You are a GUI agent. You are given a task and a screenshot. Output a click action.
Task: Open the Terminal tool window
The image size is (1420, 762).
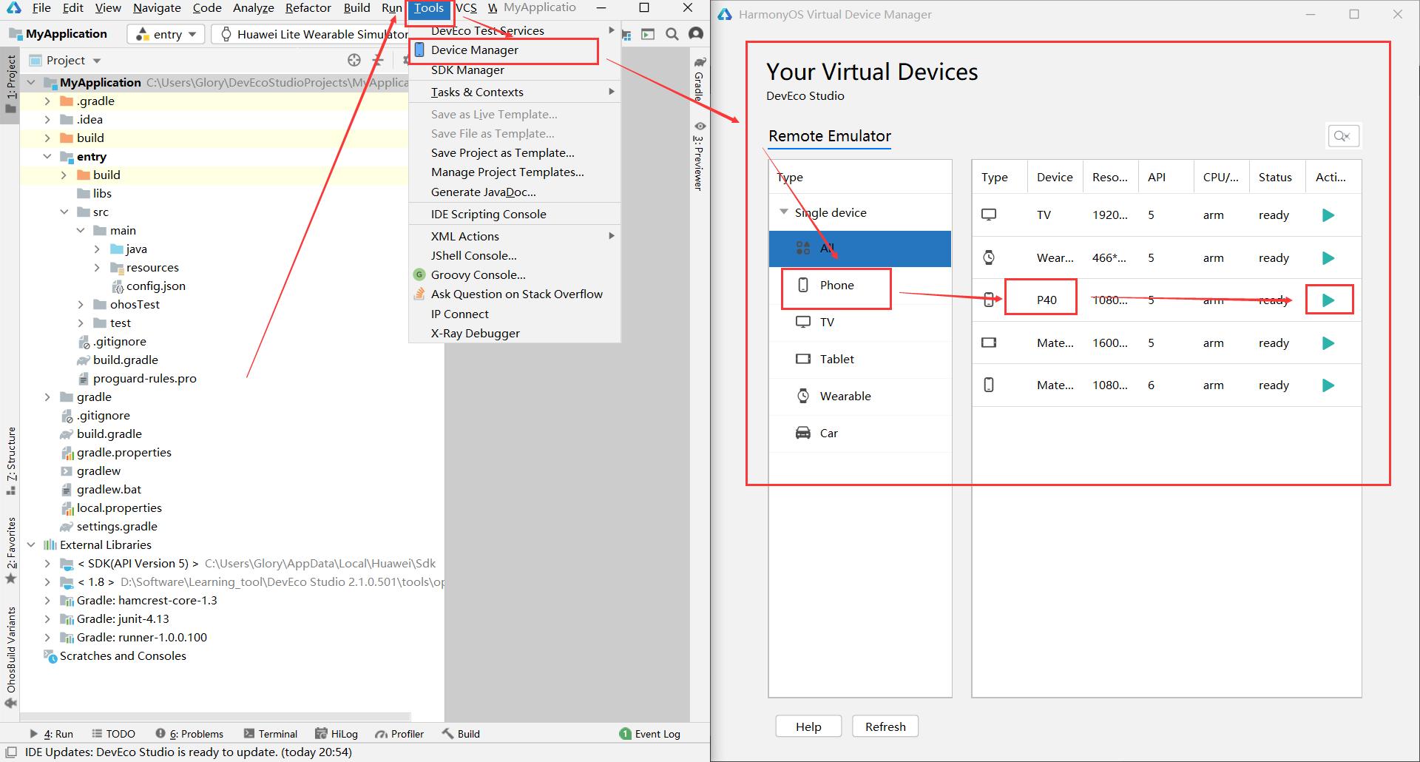pyautogui.click(x=271, y=734)
